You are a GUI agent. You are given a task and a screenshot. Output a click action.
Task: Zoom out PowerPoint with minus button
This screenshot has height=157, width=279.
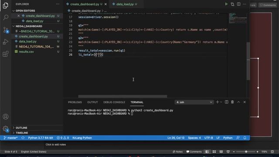click(234, 152)
